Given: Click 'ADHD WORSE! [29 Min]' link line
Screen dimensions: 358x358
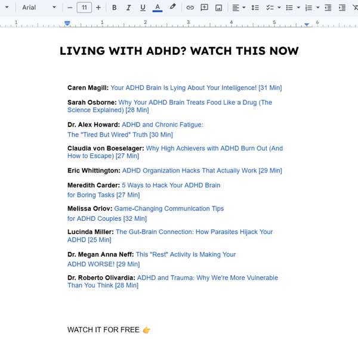Looking at the screenshot, I should (x=104, y=264).
